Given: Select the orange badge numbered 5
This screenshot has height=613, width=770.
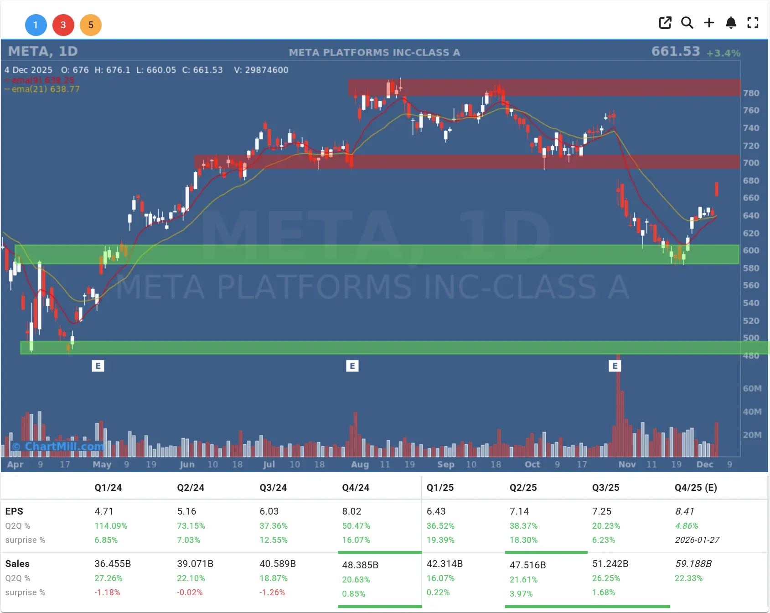Looking at the screenshot, I should point(91,25).
